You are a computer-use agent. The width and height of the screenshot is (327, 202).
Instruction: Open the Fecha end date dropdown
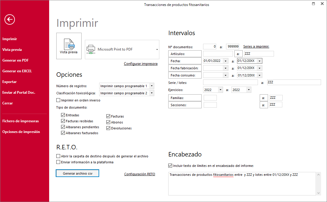pos(259,61)
